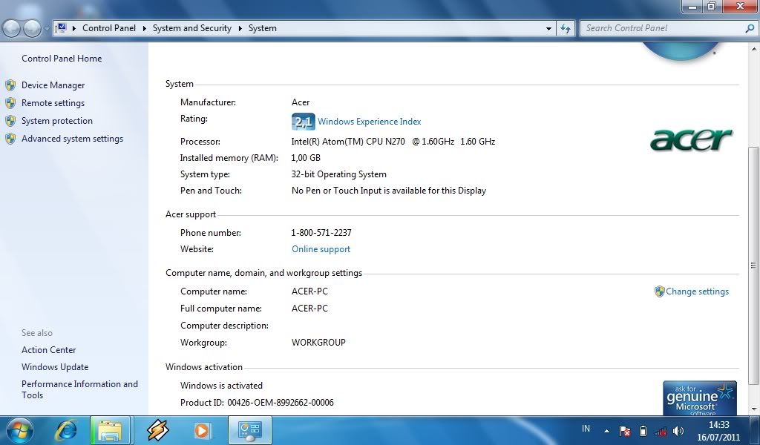
Task: Open Performance Information and Tools
Action: (79, 390)
